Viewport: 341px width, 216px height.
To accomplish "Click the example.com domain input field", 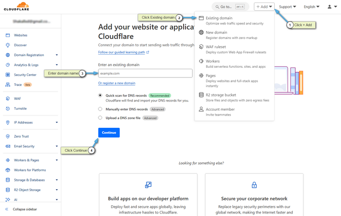I will pyautogui.click(x=145, y=73).
